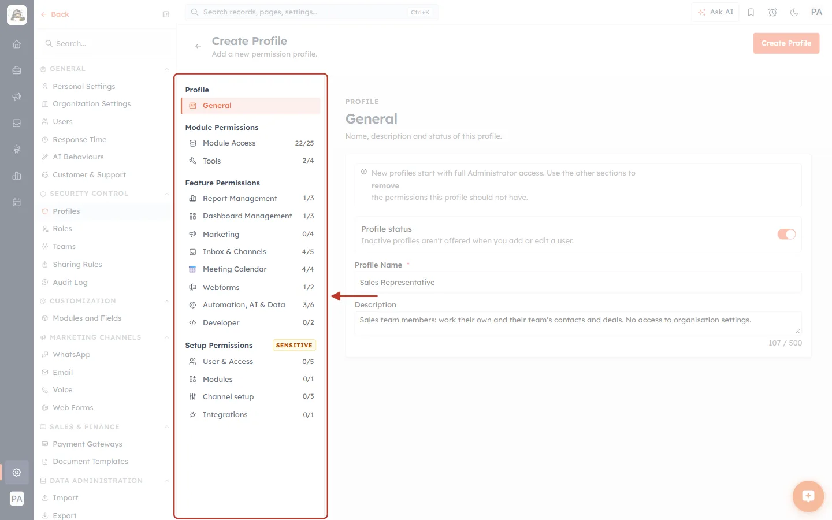Open the inbox icon in left rail
Image resolution: width=832 pixels, height=520 pixels.
(17, 123)
